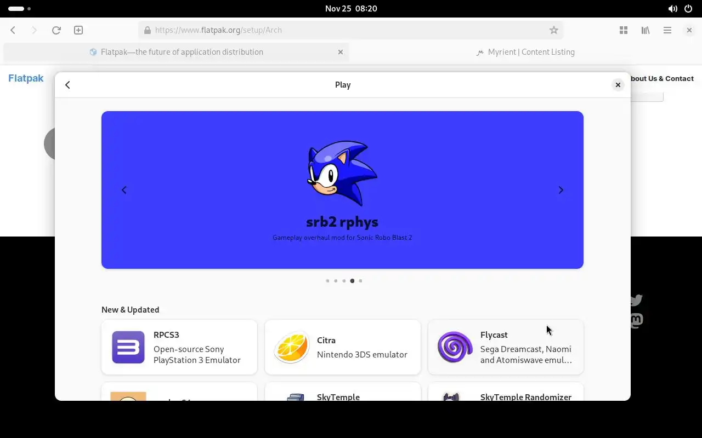Click the New & Updated heading
Screen dimensions: 702x438
pyautogui.click(x=131, y=310)
